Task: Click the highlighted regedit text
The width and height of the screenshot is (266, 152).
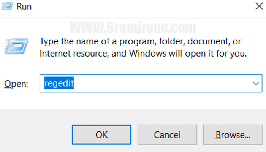Action: click(59, 83)
